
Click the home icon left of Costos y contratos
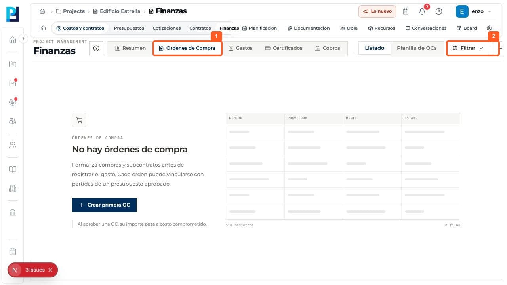point(43,28)
